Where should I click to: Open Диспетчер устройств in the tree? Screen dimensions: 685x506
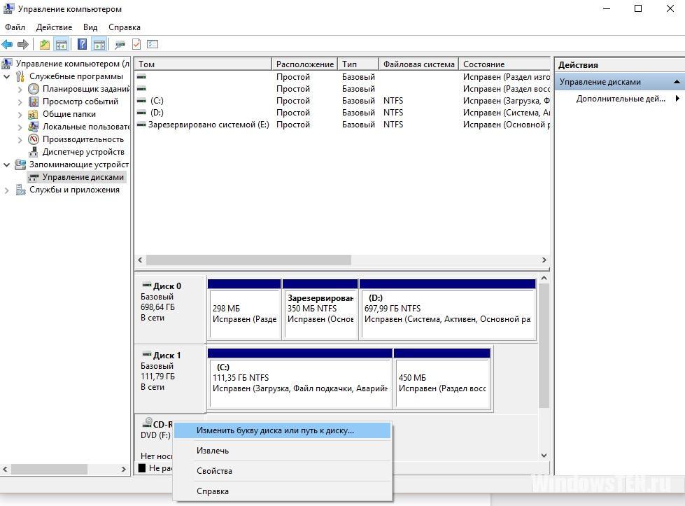[76, 152]
